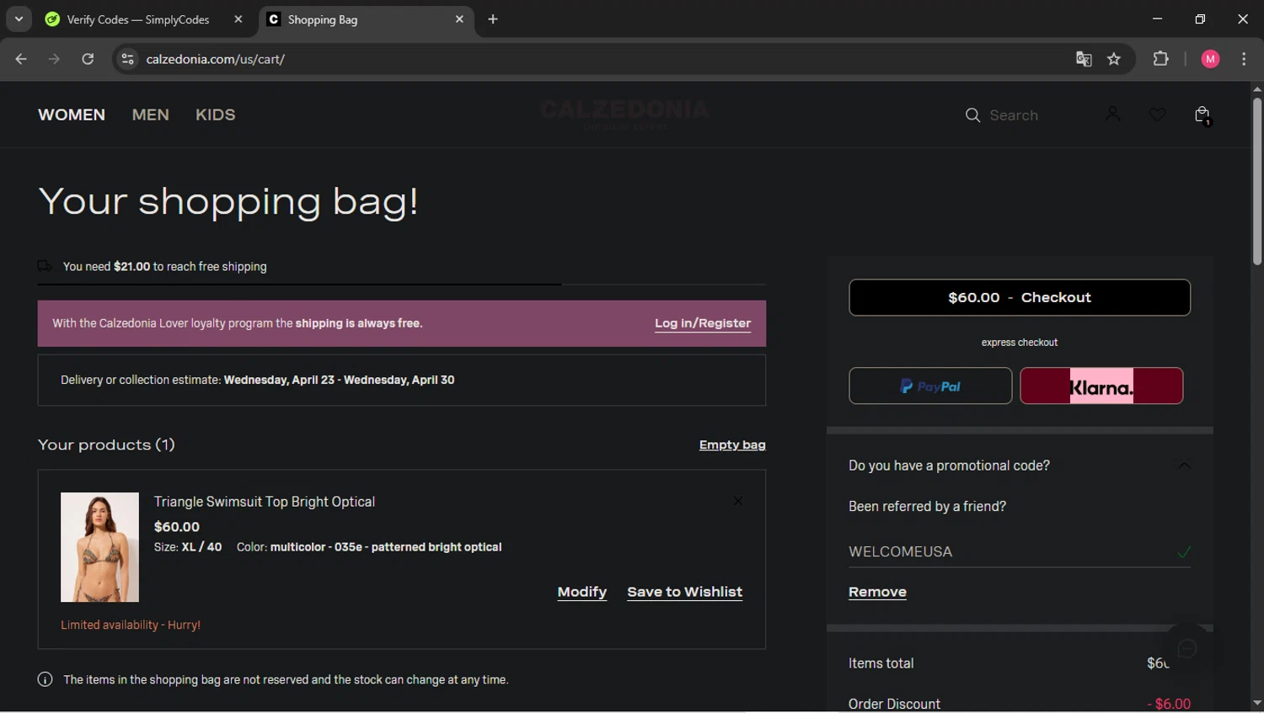
Task: Click the item price '$60.00' under the title
Action: (177, 527)
